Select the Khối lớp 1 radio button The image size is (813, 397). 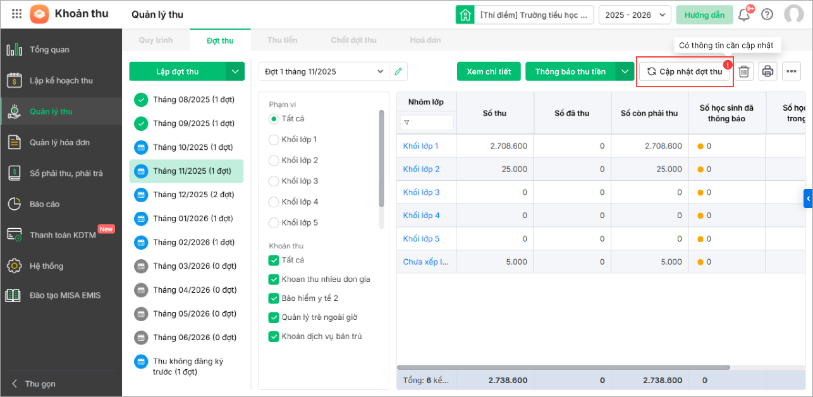(274, 139)
